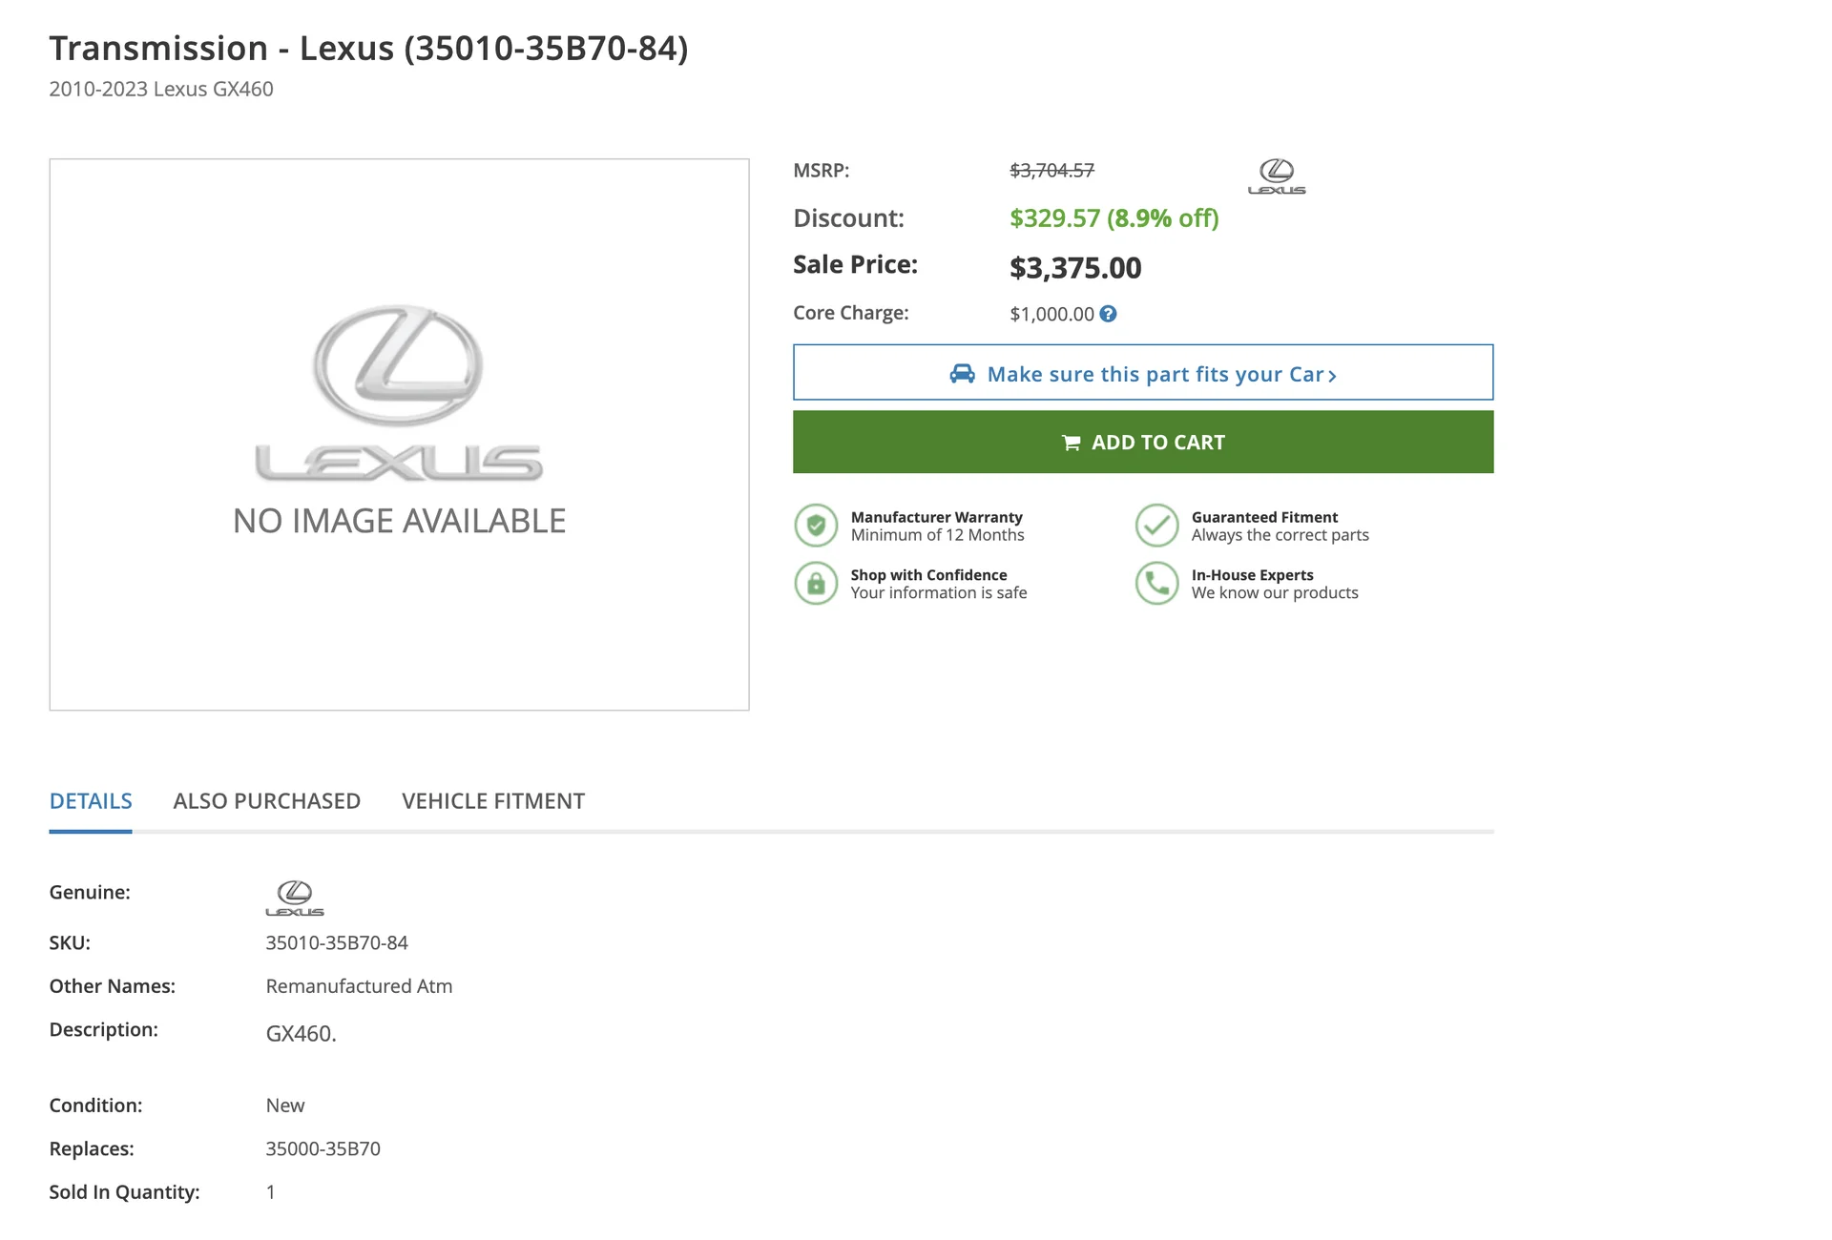Click the No Image Available product thumbnail

399,434
